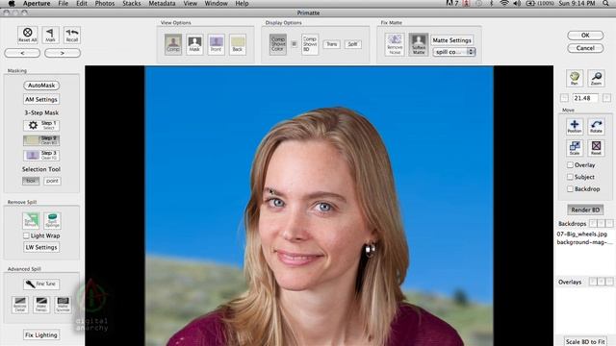This screenshot has height=346, width=616.
Task: Select the Spill Sponge tool
Action: [x=52, y=220]
